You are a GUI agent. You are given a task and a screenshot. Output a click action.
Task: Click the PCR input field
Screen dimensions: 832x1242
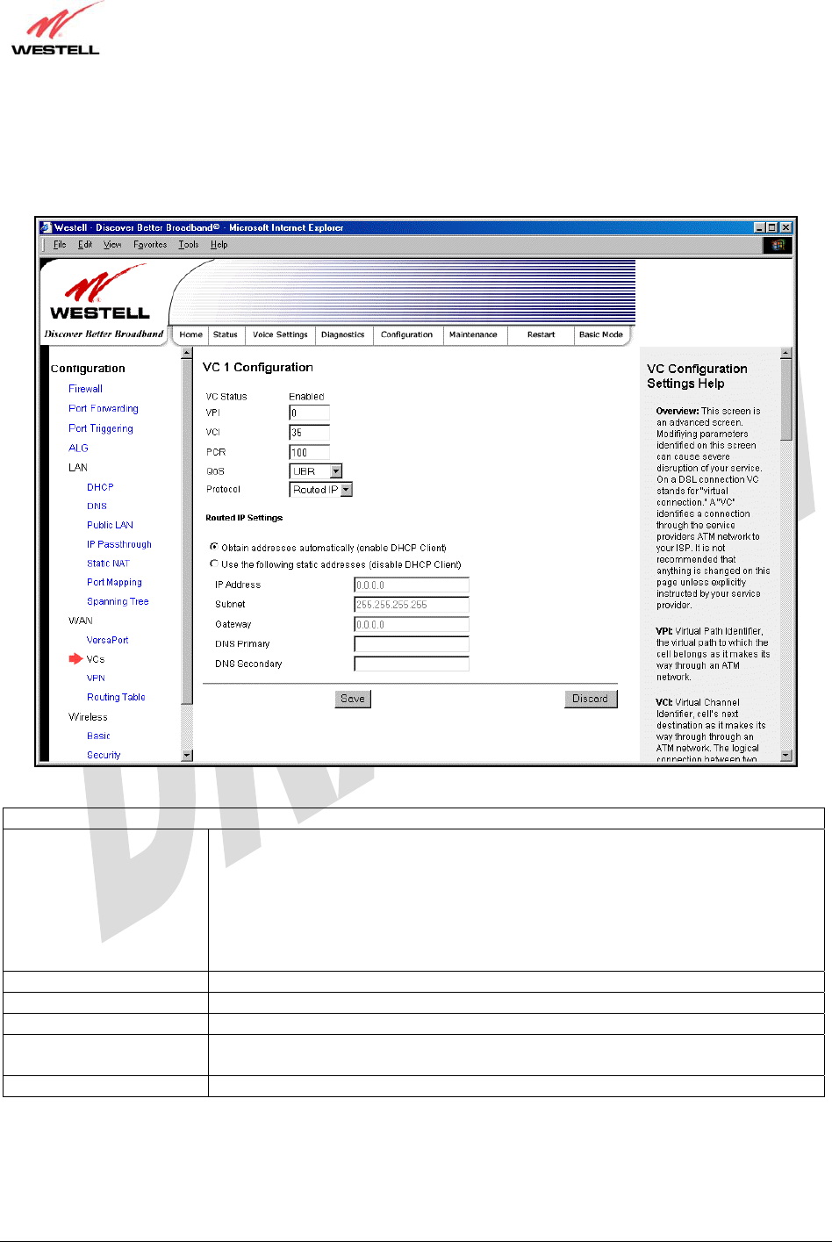[310, 452]
